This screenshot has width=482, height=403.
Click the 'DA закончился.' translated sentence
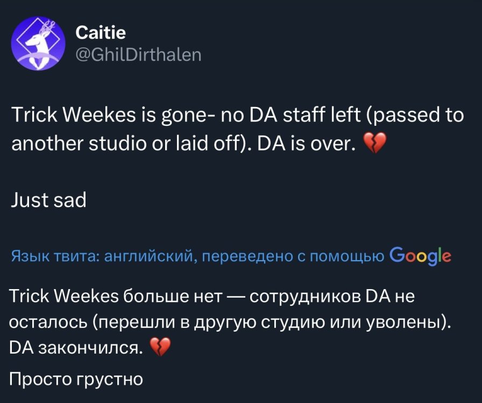coord(76,349)
